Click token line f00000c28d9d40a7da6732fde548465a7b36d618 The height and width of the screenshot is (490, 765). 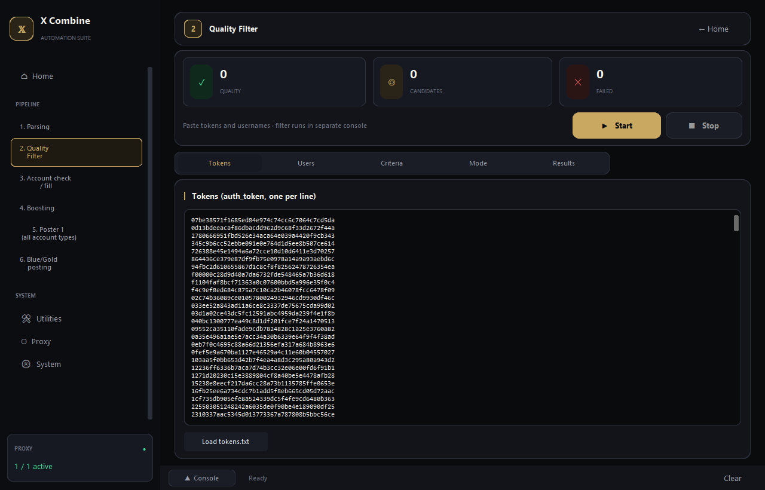pos(263,274)
